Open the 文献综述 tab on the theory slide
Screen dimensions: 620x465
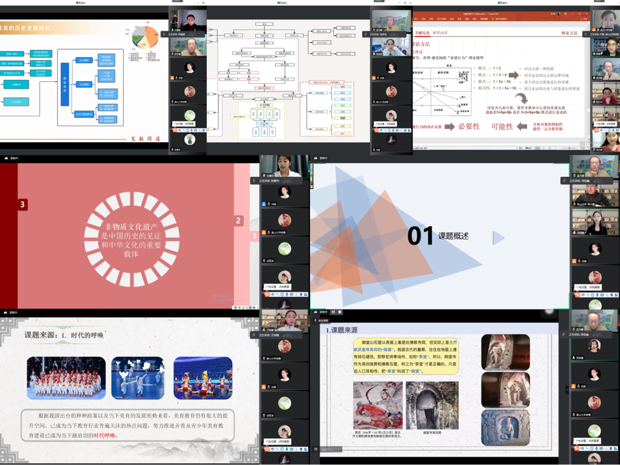tap(422, 33)
